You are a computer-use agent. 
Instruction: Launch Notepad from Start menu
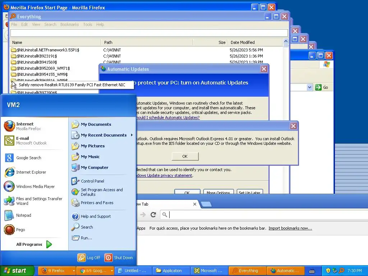point(18,215)
